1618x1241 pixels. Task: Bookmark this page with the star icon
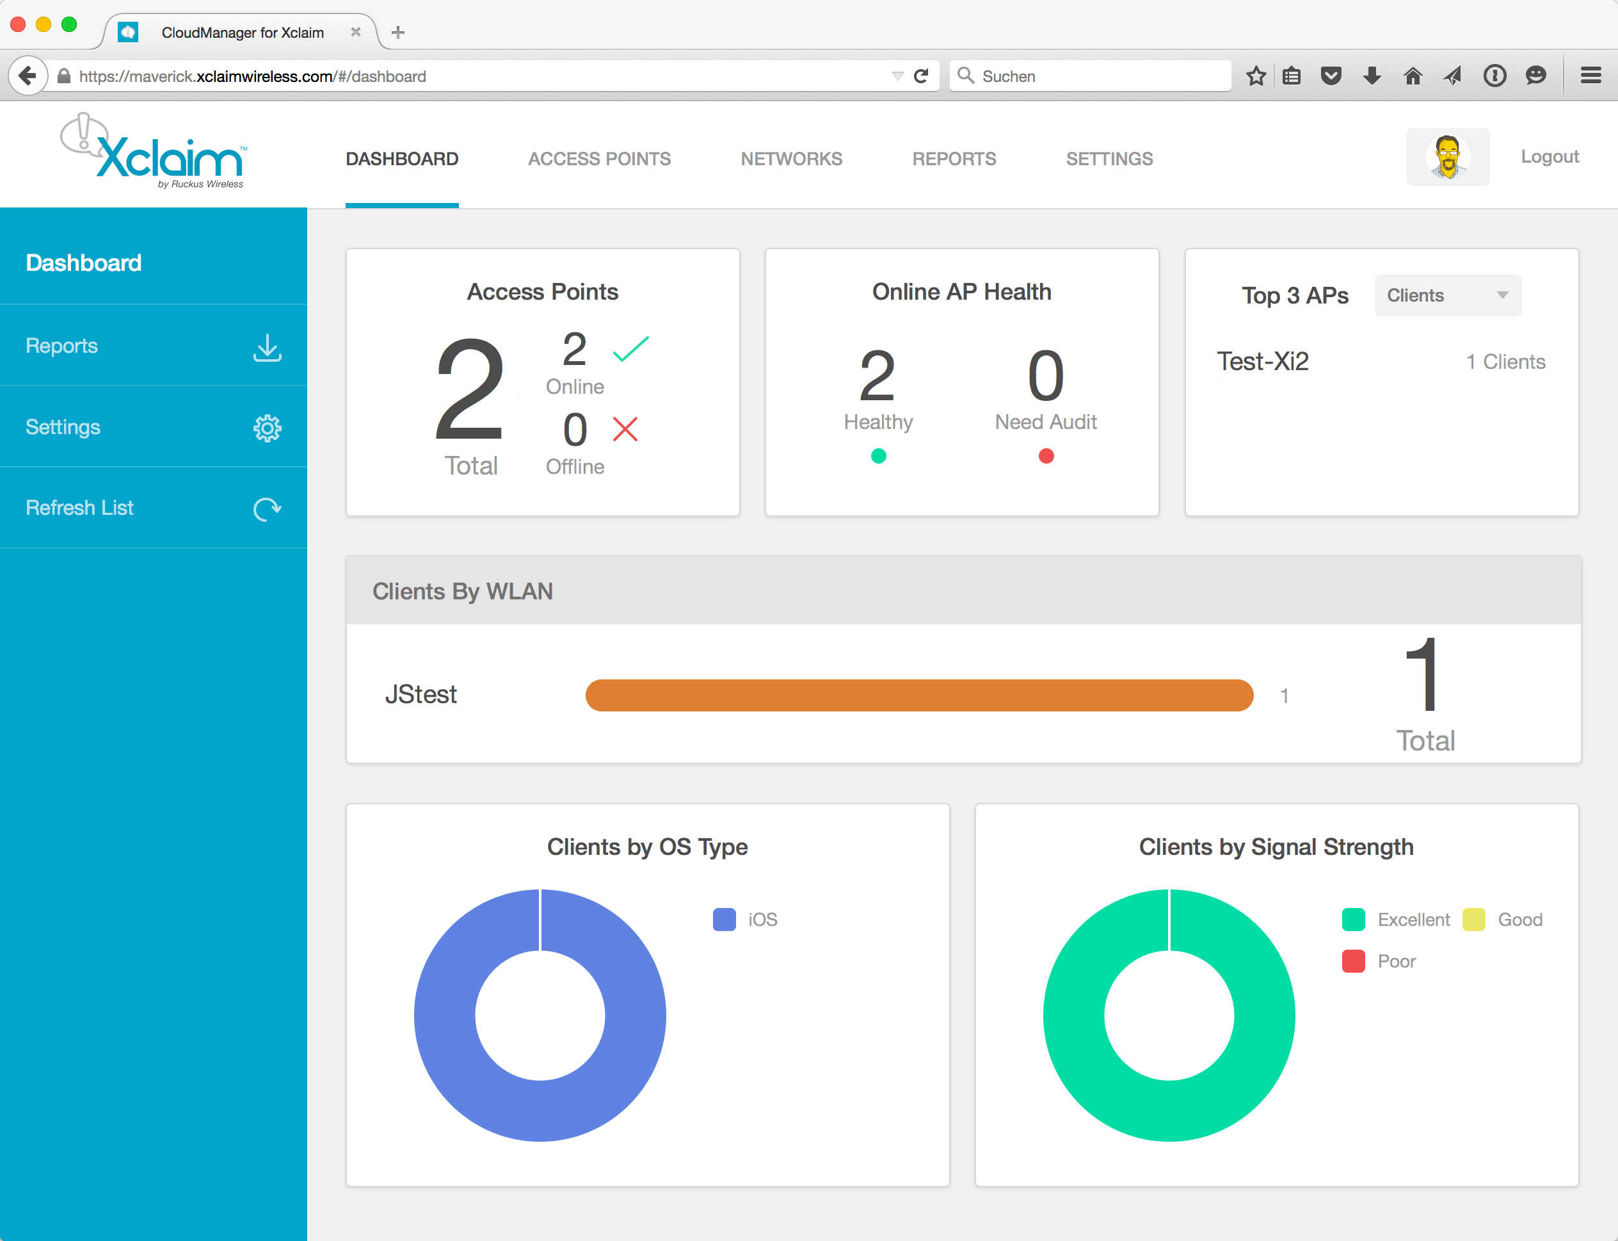[1256, 76]
